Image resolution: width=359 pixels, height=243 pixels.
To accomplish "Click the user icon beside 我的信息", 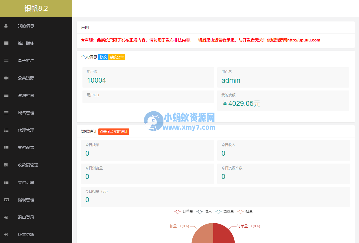I will (x=6, y=26).
